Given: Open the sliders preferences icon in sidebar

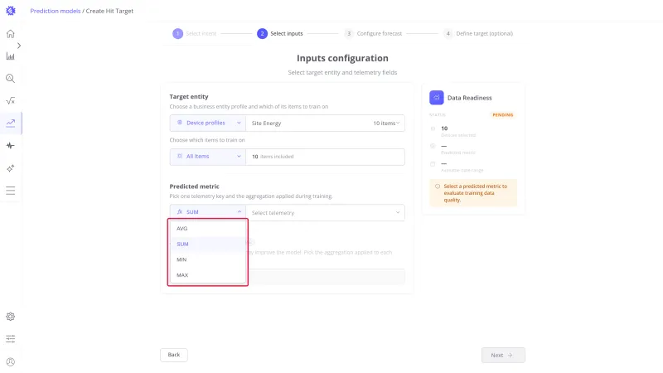Looking at the screenshot, I should pos(11,339).
